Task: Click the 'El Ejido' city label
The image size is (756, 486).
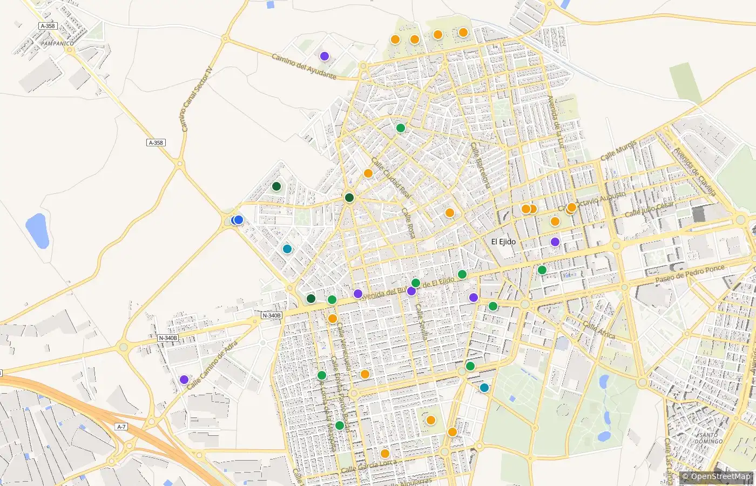Action: tap(503, 242)
